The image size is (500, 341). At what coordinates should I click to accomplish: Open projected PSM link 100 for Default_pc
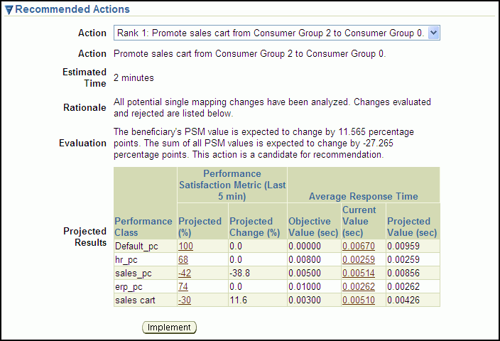185,246
